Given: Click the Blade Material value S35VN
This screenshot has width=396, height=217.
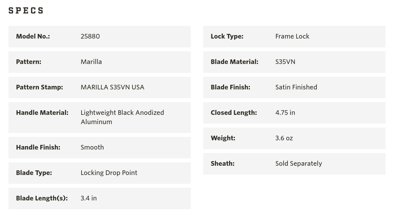Looking at the screenshot, I should pyautogui.click(x=285, y=62).
